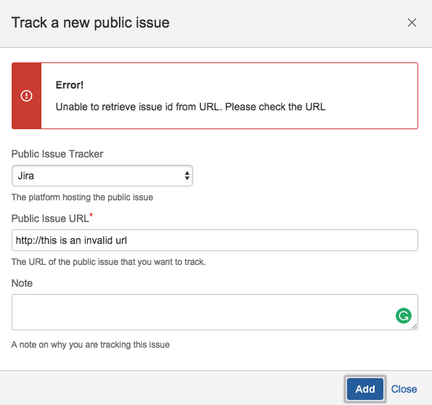Click the Note textarea resize handle

tap(414, 326)
